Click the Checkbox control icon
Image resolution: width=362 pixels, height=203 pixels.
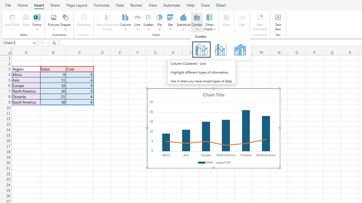tap(84, 18)
